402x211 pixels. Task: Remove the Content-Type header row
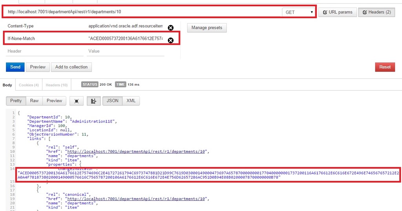pyautogui.click(x=170, y=28)
